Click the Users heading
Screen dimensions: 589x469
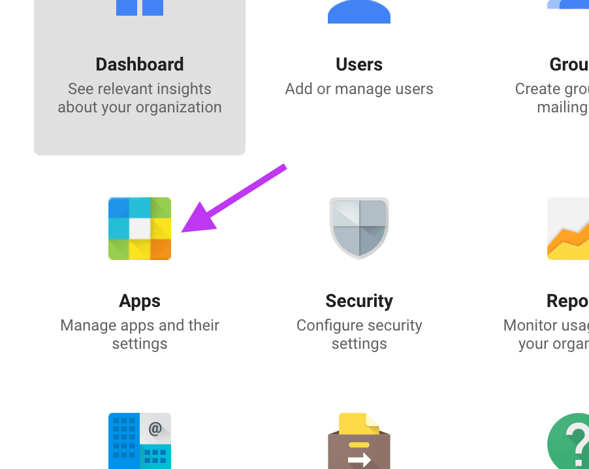tap(359, 64)
